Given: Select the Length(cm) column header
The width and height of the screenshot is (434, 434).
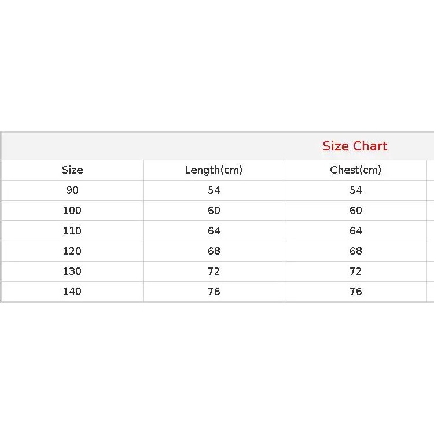Looking at the screenshot, I should pos(214,170).
